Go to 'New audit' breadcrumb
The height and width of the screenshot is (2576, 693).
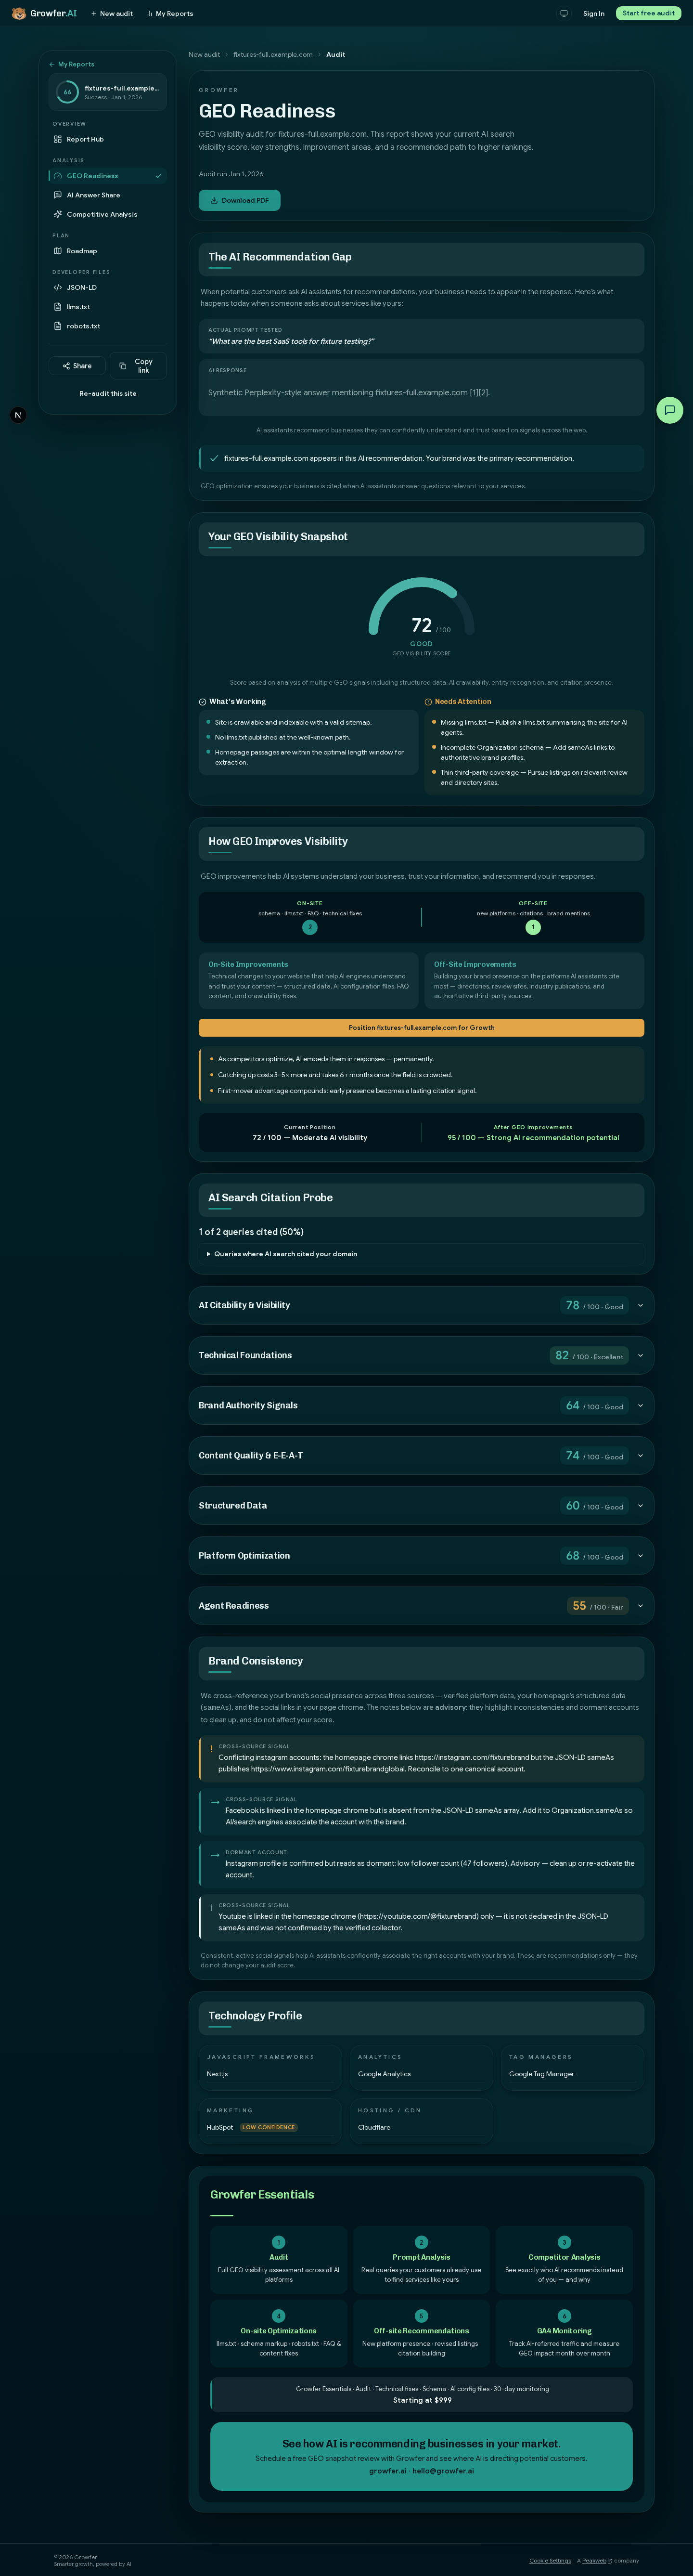coord(204,55)
